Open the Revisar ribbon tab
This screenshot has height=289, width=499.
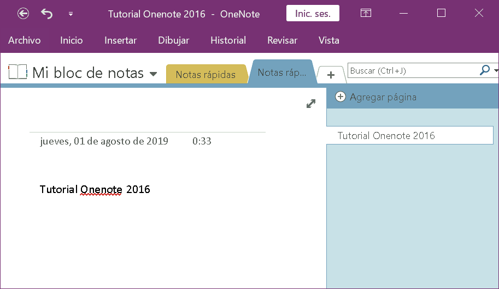282,40
